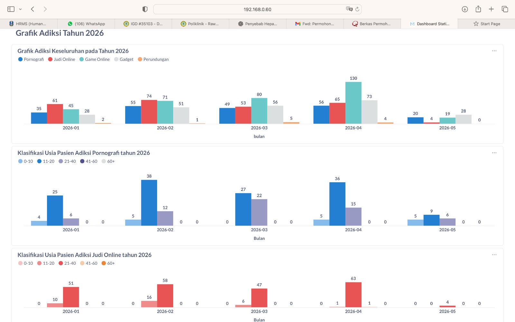Switch to the Fwd: Permohon... tab
515x322 pixels.
pos(315,24)
